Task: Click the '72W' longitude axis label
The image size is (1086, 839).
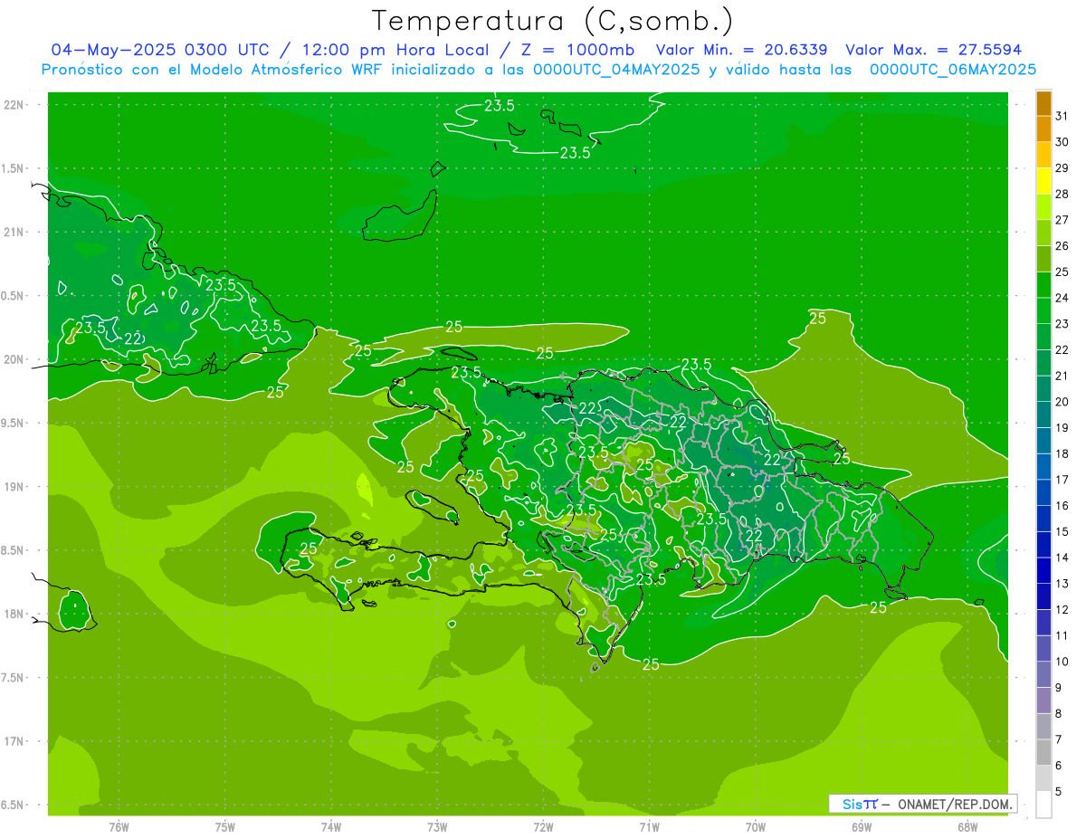Action: [x=543, y=827]
